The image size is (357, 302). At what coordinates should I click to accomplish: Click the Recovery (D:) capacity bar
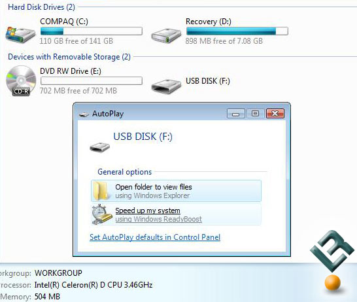[237, 31]
